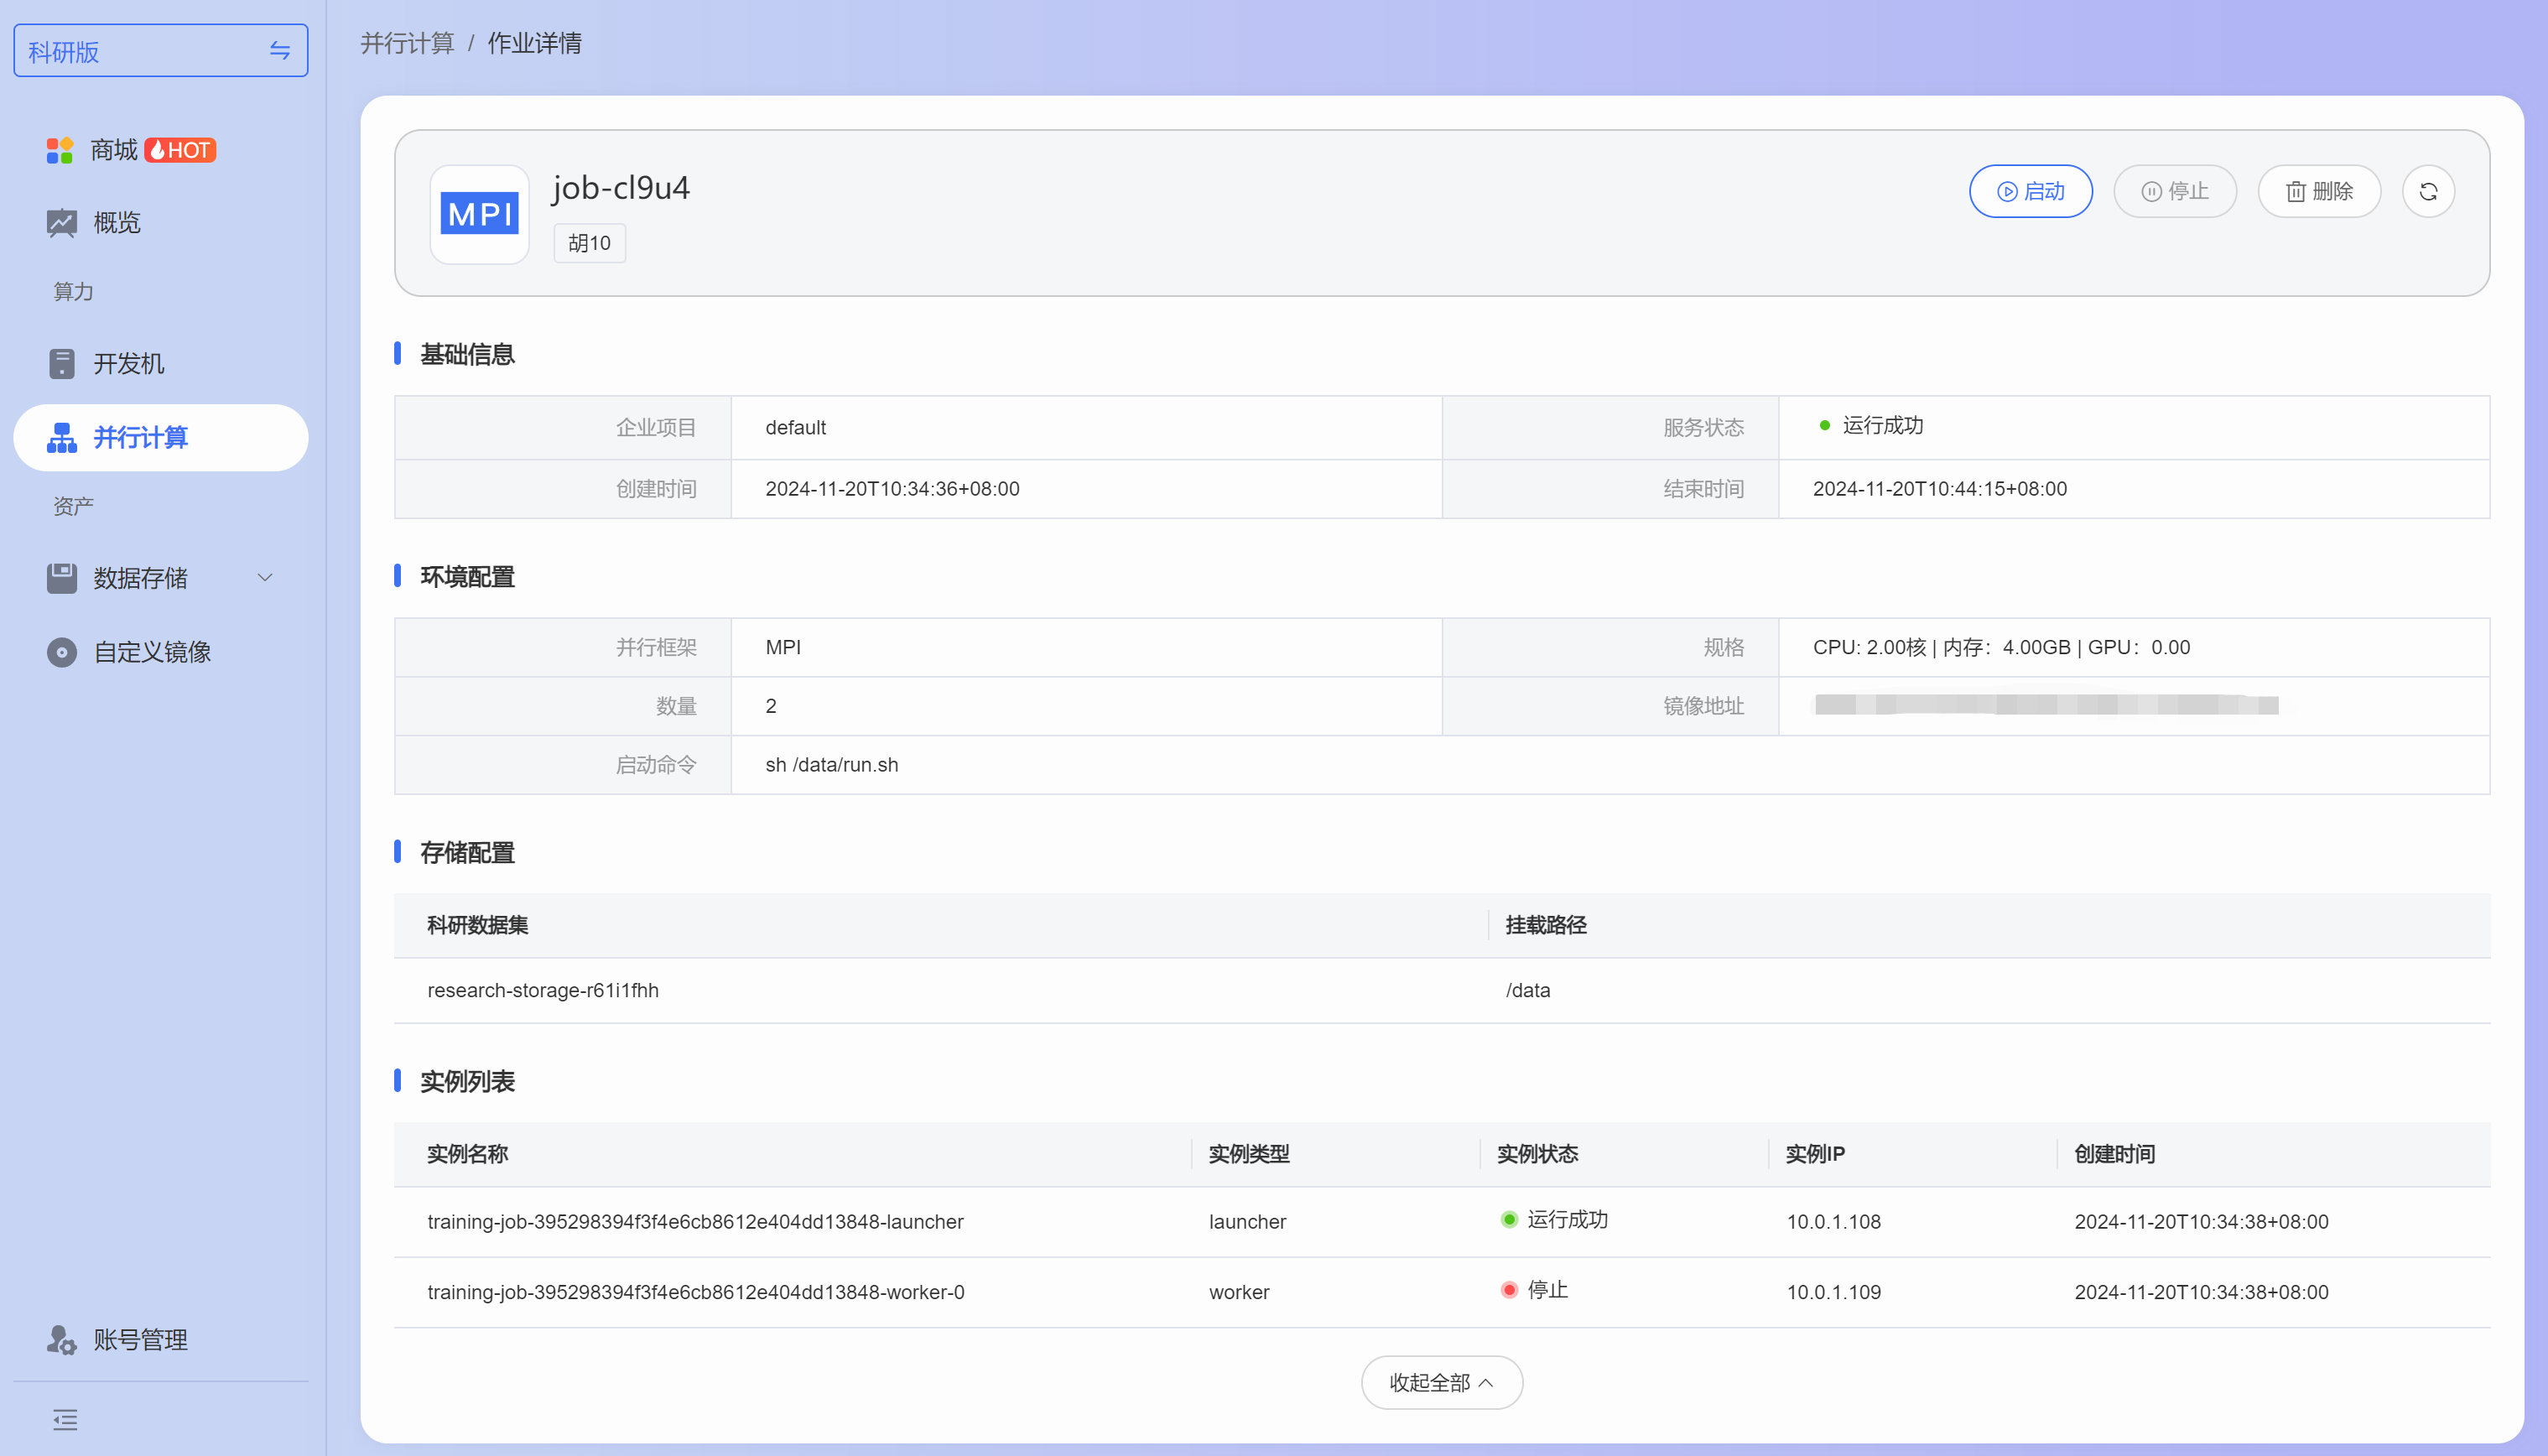The height and width of the screenshot is (1456, 2548).
Task: Start the job with 启动 button
Action: click(2030, 191)
